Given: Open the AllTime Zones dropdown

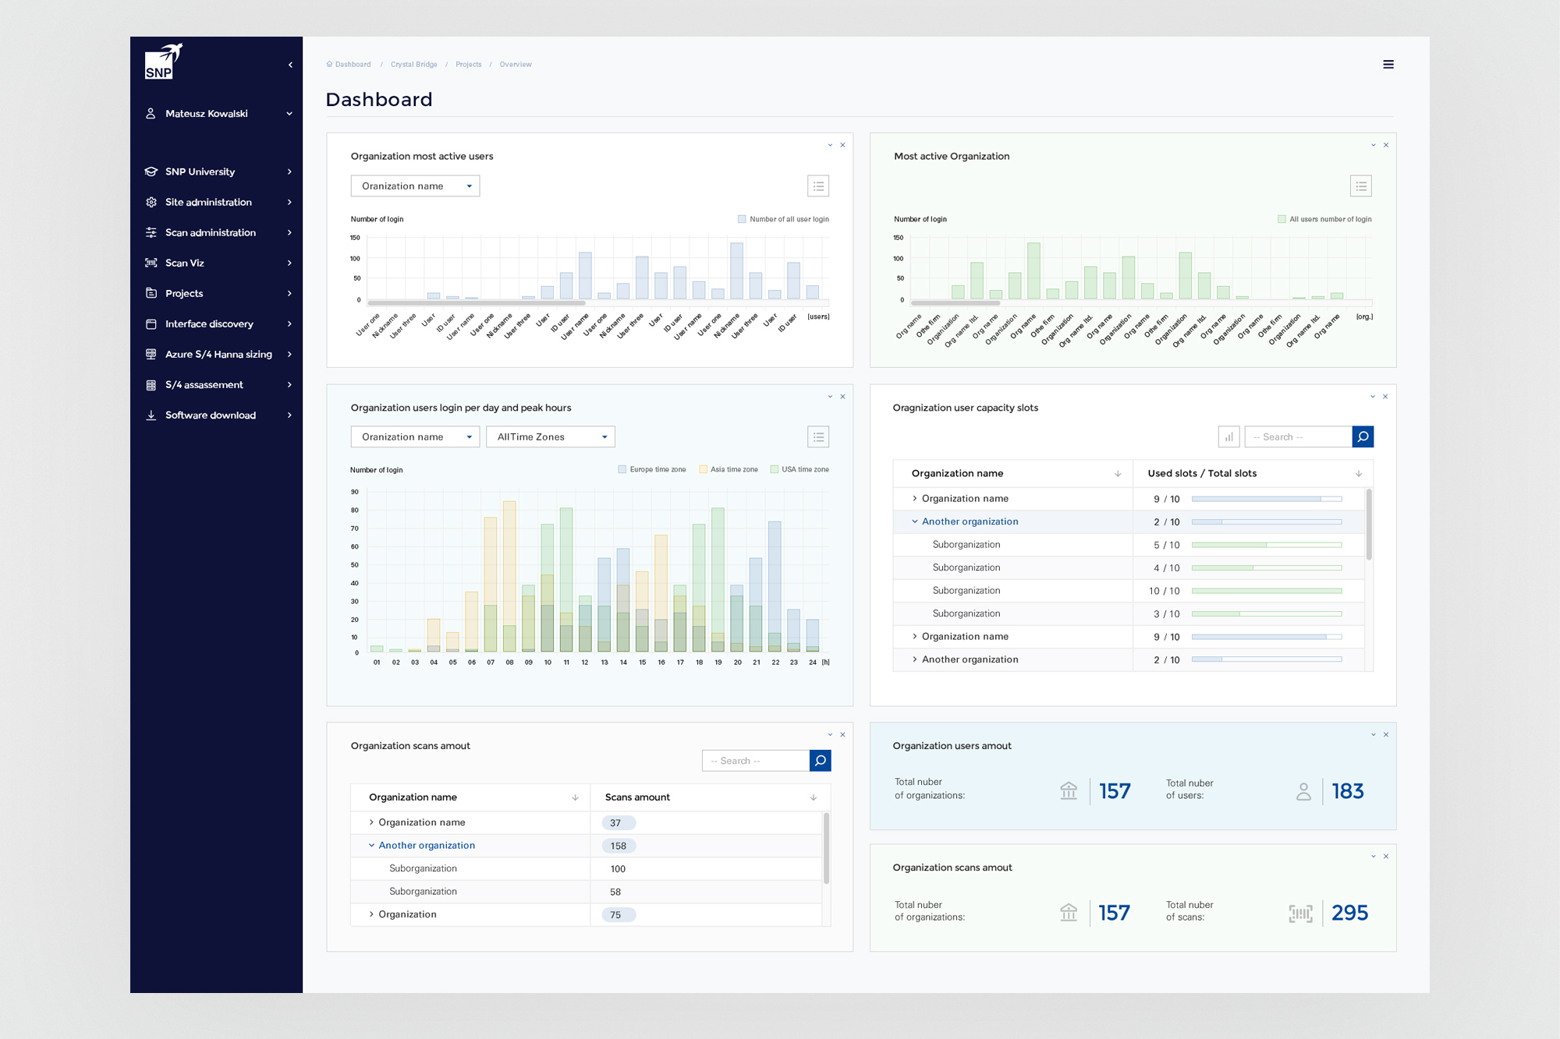Looking at the screenshot, I should point(550,437).
